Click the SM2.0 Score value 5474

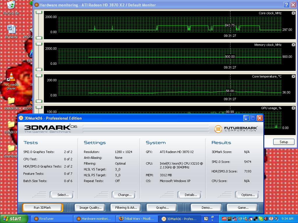pyautogui.click(x=248, y=162)
